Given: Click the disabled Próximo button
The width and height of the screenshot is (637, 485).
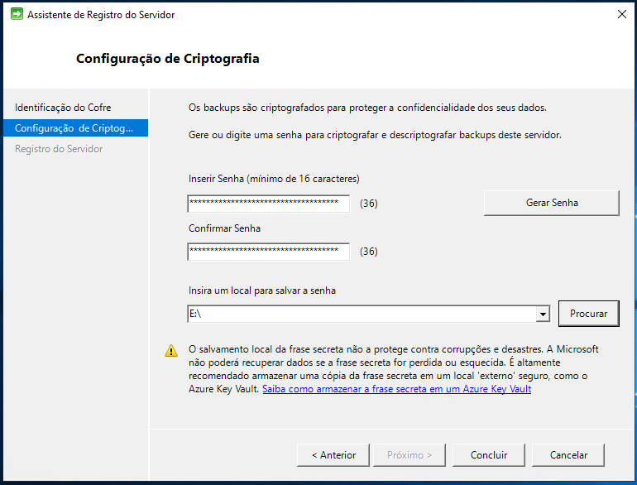Looking at the screenshot, I should pyautogui.click(x=409, y=455).
